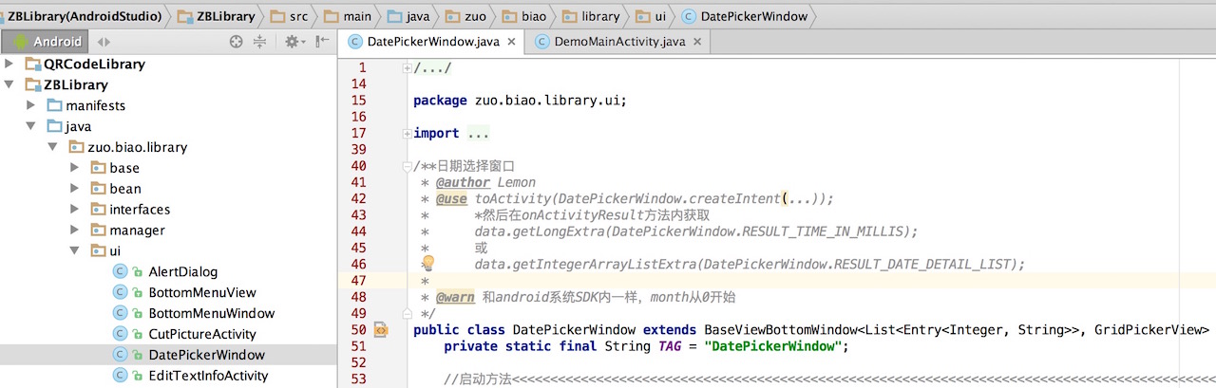The width and height of the screenshot is (1216, 388).
Task: Click the 'biao' breadcrumb in navigation bar
Action: point(525,16)
